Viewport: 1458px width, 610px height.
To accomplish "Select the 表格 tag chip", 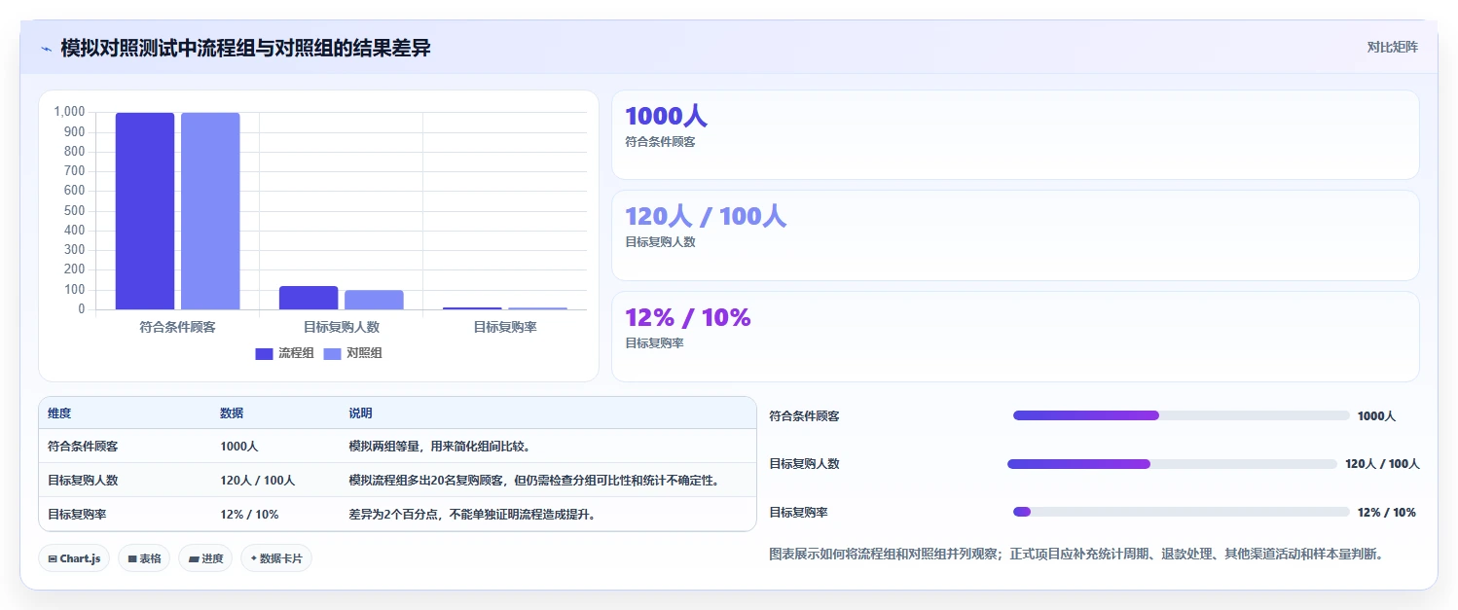I will click(x=144, y=558).
